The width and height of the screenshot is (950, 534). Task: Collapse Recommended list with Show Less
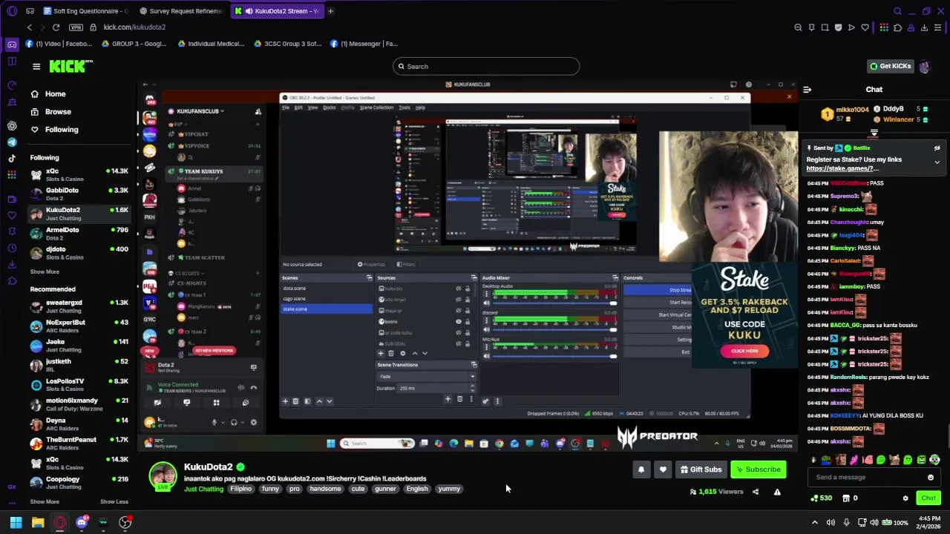click(x=114, y=501)
